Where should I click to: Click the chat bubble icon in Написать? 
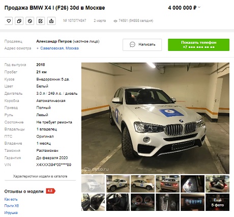click(x=132, y=44)
